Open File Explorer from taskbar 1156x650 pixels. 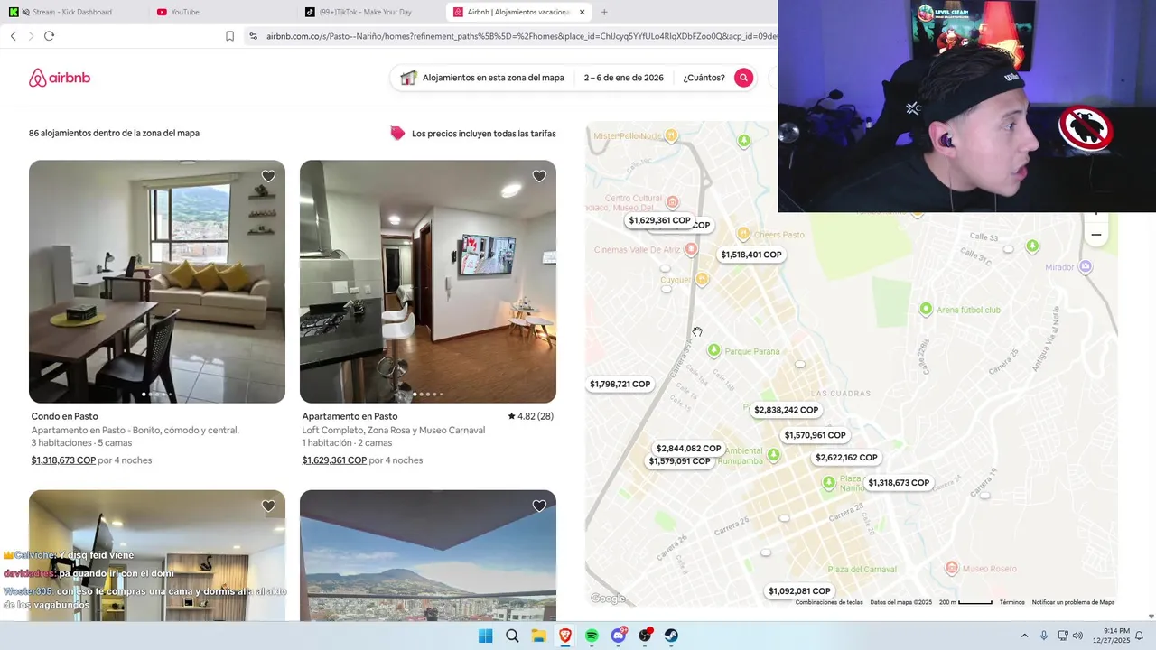[538, 636]
